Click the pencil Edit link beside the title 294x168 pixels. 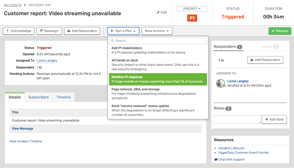[162, 12]
